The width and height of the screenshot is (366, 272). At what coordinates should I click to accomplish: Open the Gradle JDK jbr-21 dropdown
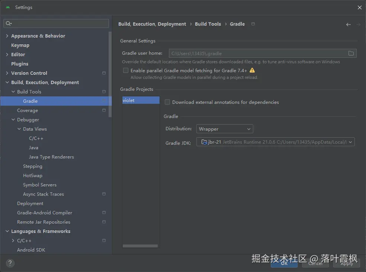pos(276,142)
